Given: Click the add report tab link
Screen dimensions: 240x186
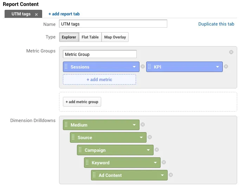Looking at the screenshot, I should click(64, 14).
